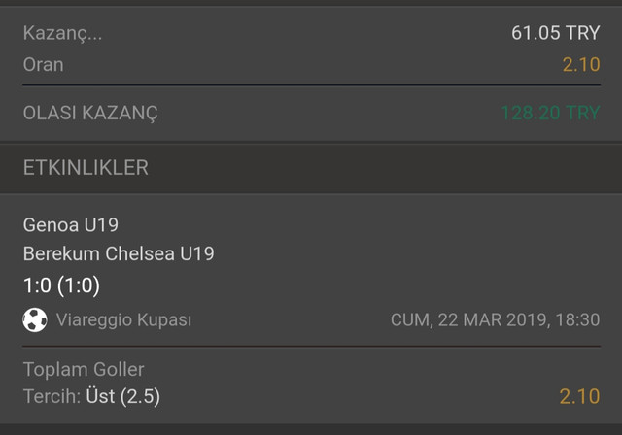This screenshot has width=622, height=435.
Task: Click the year 2019 in event date
Action: (528, 320)
